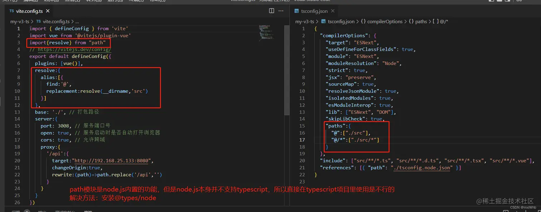Open my-v3-ts breadcrumb above vite.config.ts
The width and height of the screenshot is (541, 212).
pyautogui.click(x=20, y=21)
